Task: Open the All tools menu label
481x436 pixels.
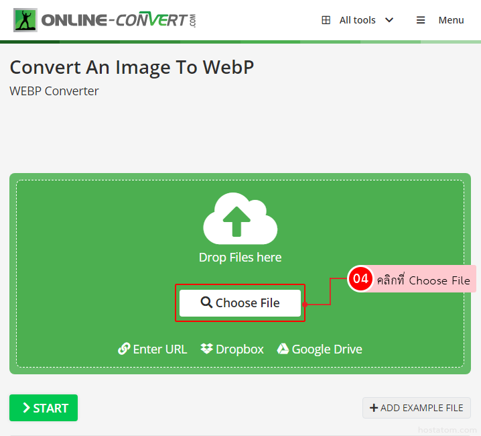Action: pyautogui.click(x=357, y=20)
